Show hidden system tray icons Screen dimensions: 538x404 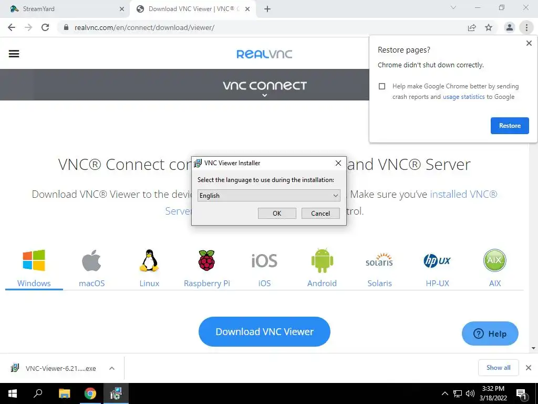(444, 393)
